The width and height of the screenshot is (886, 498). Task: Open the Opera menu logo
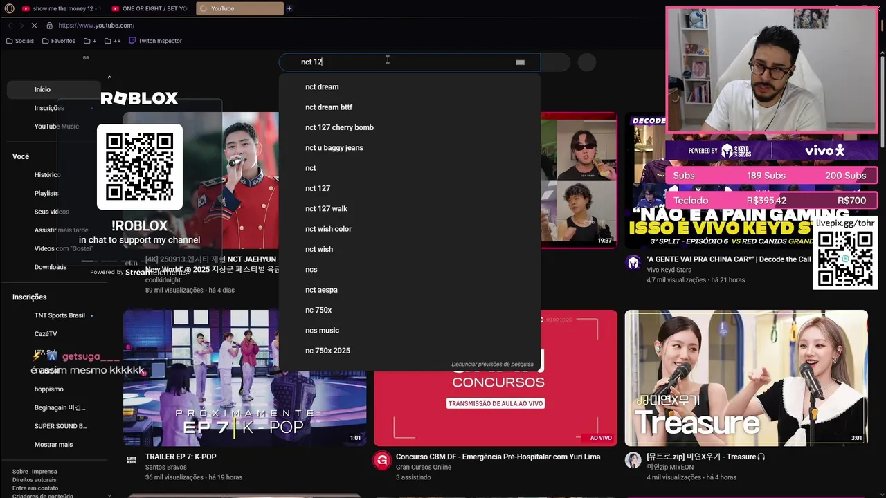tap(10, 8)
